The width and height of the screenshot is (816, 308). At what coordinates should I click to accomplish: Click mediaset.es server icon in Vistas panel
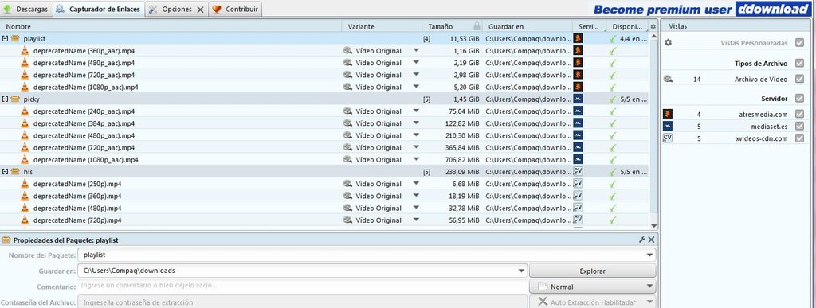(668, 127)
